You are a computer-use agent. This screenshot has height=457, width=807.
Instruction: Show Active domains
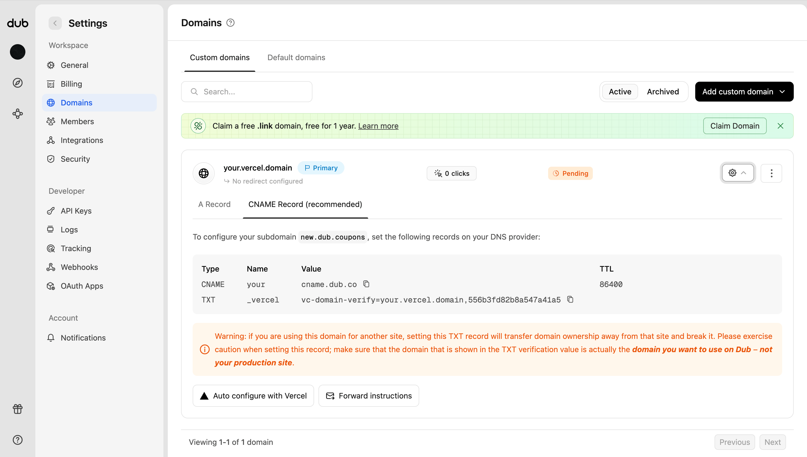click(x=620, y=92)
